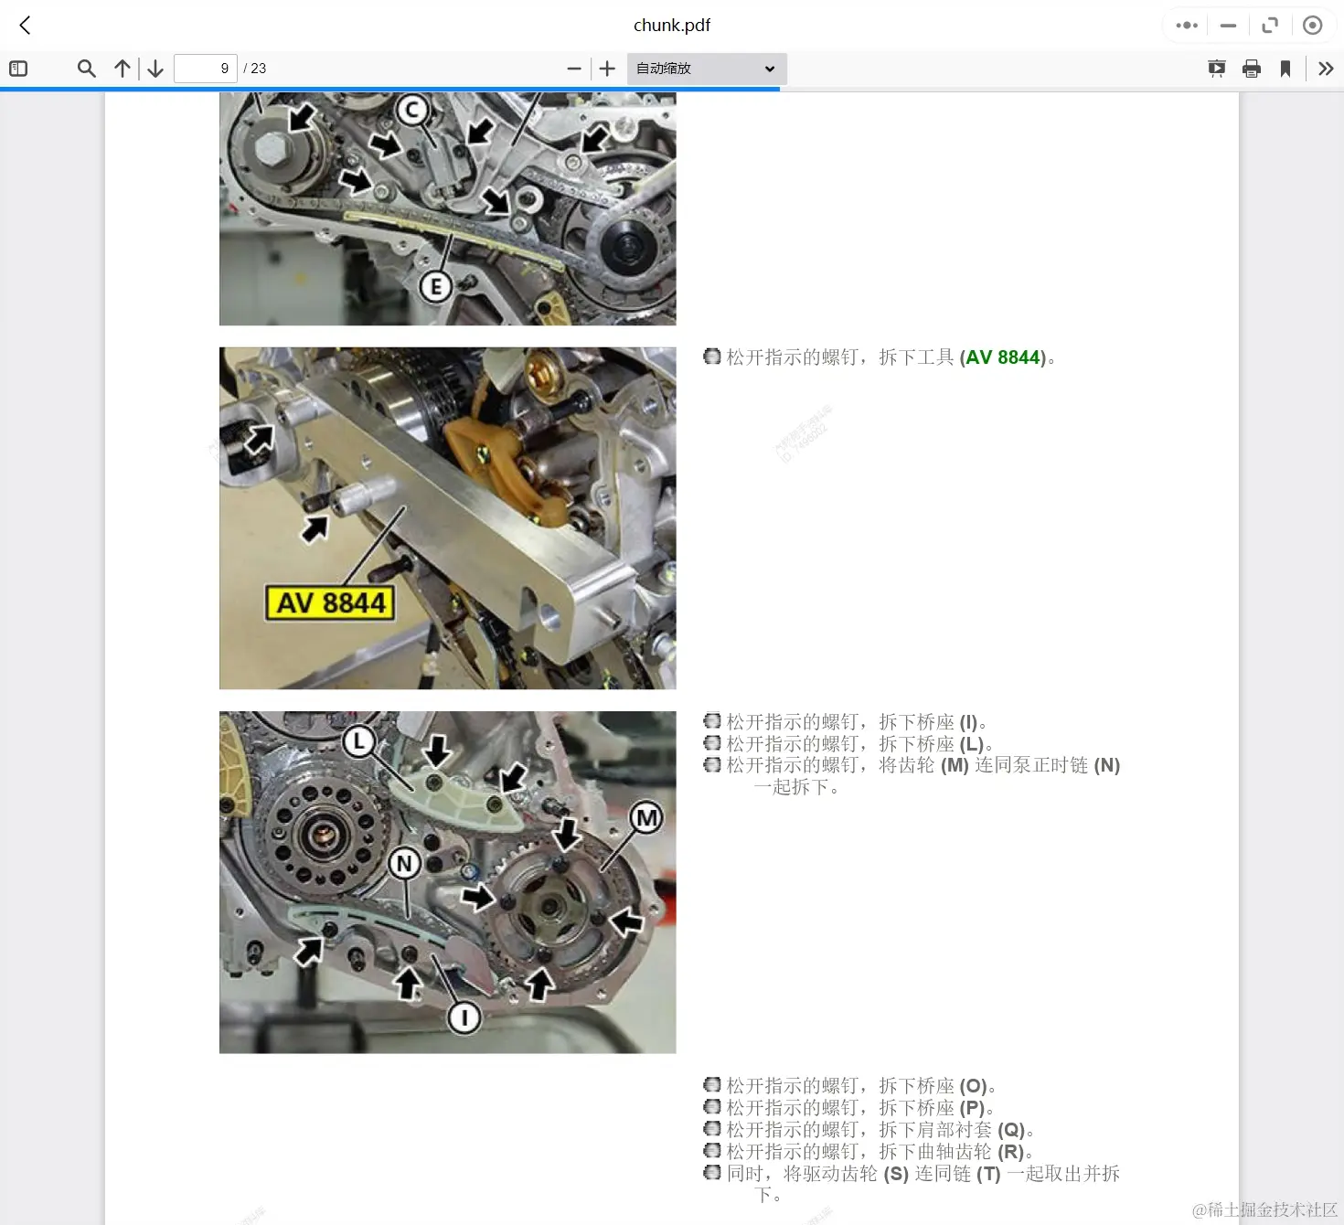Start presentation mode for the PDF
Image resolution: width=1344 pixels, height=1225 pixels.
coord(1216,68)
